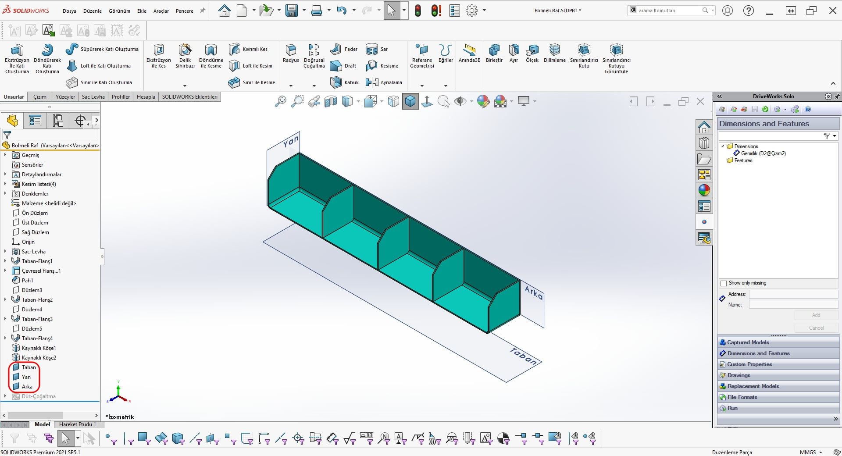Click the Save document icon
The width and height of the screenshot is (842, 456).
(x=292, y=11)
